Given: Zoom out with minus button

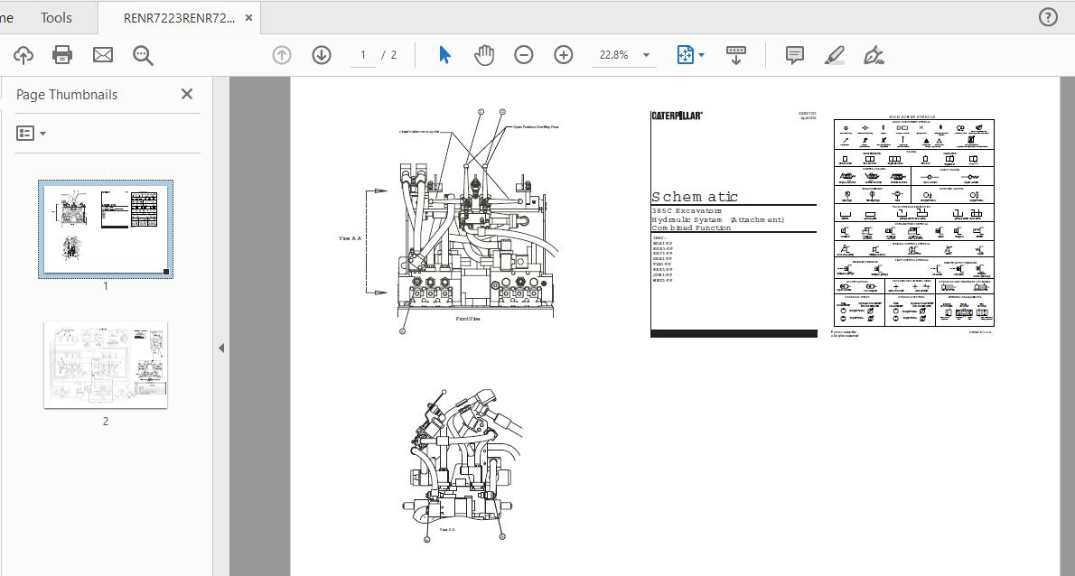Looking at the screenshot, I should click(524, 55).
